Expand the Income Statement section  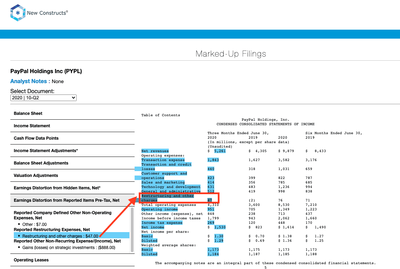72,126
